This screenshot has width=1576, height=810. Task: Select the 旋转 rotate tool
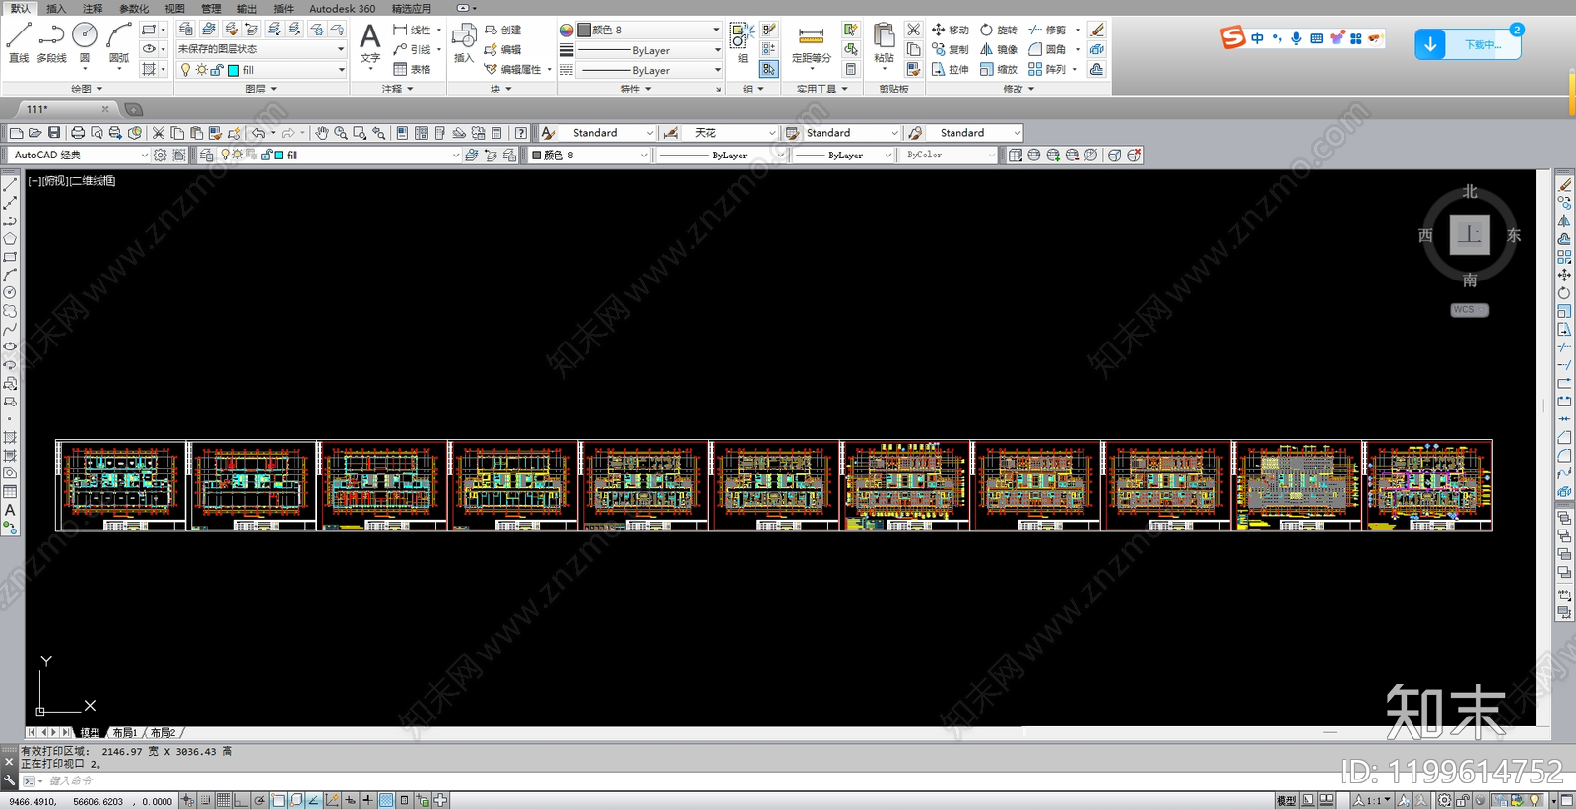point(999,30)
